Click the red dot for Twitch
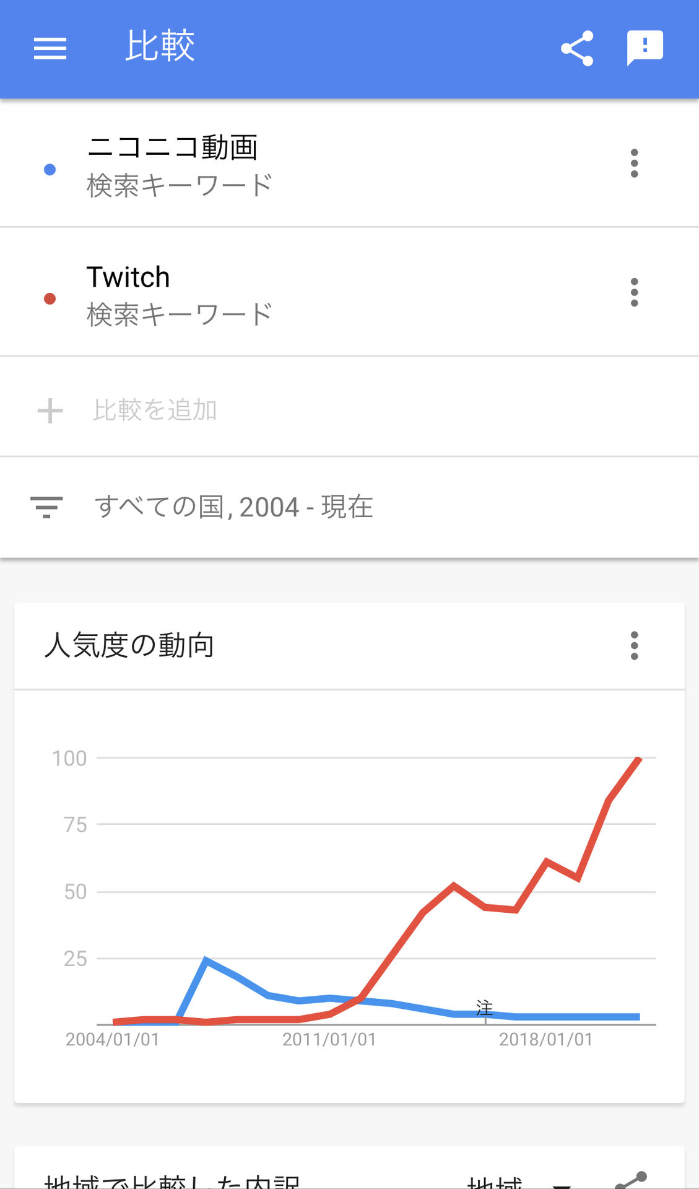699x1189 pixels. click(x=50, y=298)
